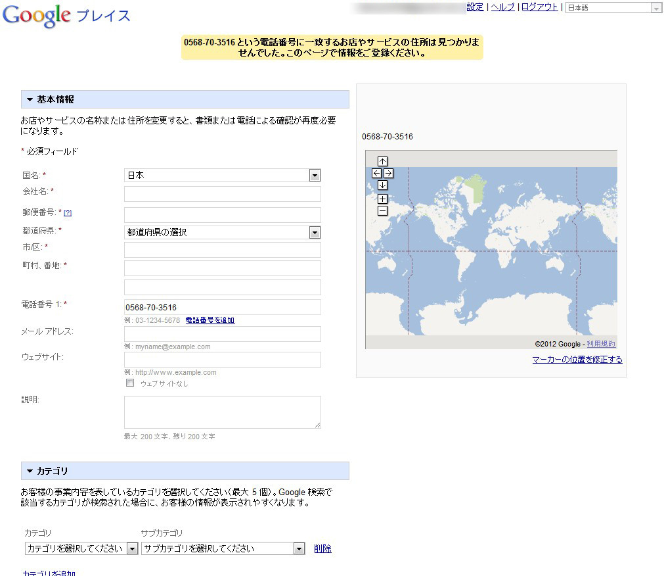Open the 設定 link

click(475, 7)
